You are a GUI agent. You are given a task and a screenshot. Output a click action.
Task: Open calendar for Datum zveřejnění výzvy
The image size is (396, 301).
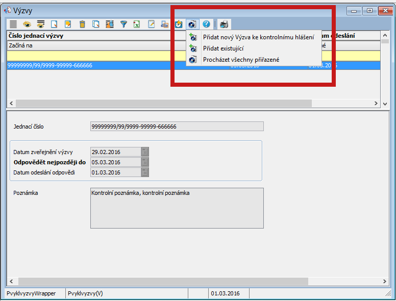click(x=145, y=152)
